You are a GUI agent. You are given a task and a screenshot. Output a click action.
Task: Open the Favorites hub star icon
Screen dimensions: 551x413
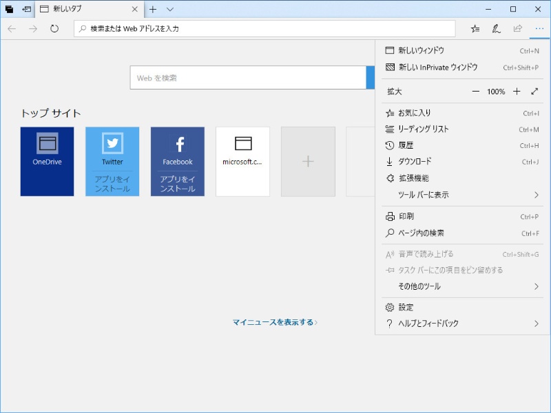475,28
